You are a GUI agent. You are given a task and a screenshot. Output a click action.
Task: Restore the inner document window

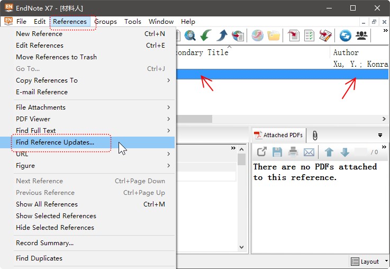click(x=374, y=22)
